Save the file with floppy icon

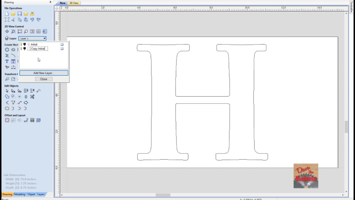pyautogui.click(x=20, y=14)
